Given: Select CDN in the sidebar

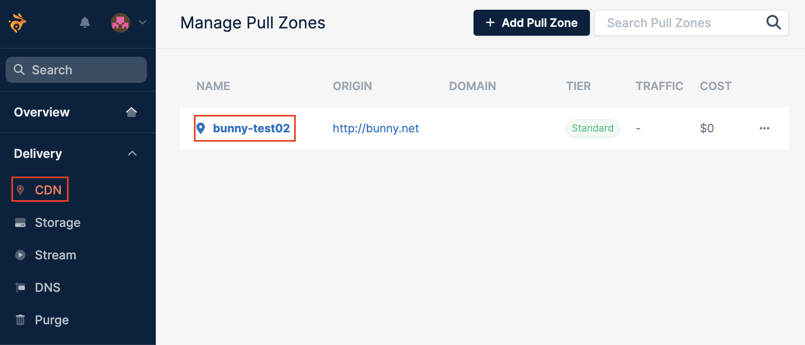Looking at the screenshot, I should tap(40, 190).
